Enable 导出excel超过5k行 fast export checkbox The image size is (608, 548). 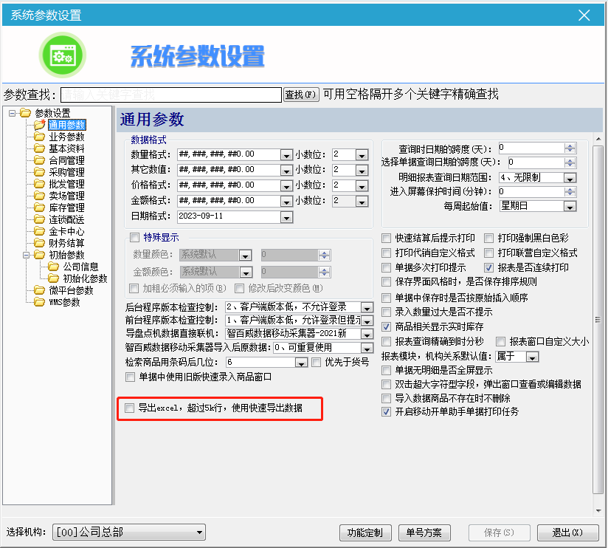pos(130,408)
